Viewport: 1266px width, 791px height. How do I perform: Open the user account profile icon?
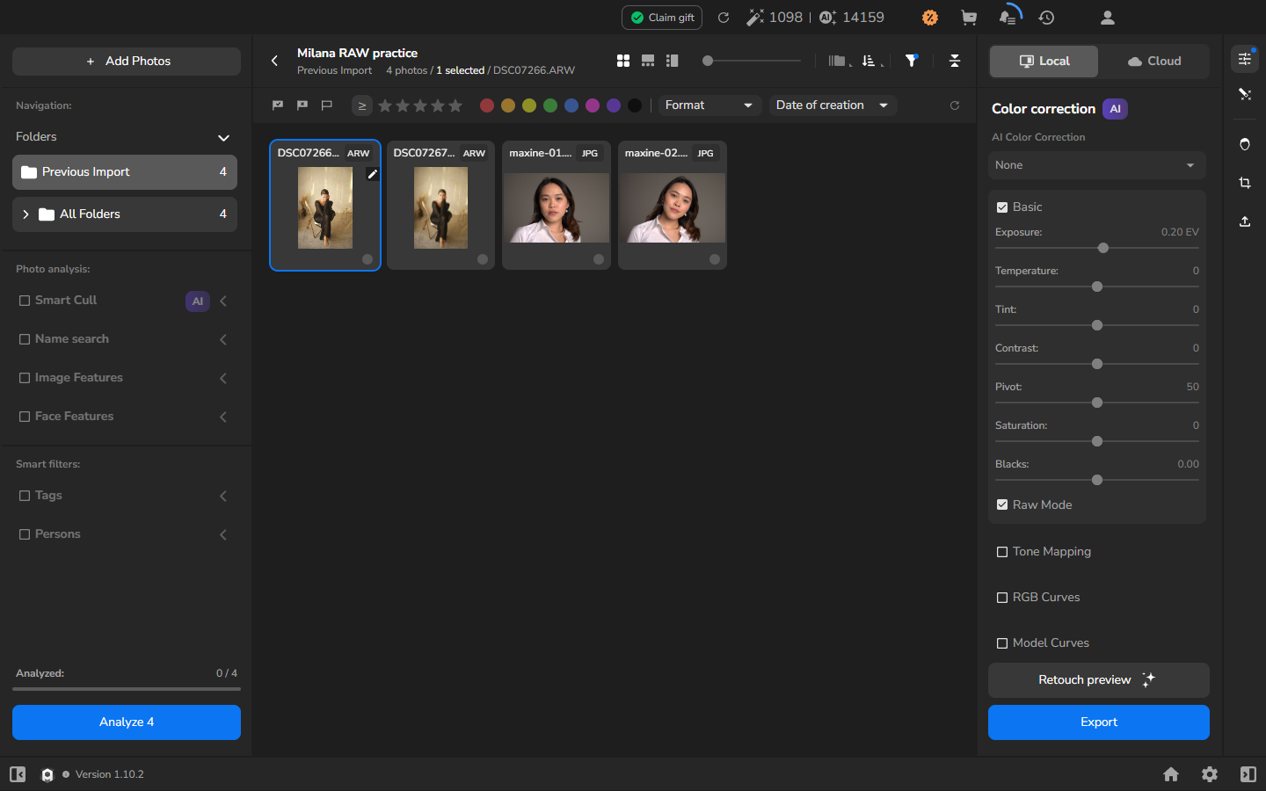pos(1108,18)
